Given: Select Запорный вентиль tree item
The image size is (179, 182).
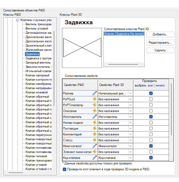Looking at the screenshot, I should 38,63.
